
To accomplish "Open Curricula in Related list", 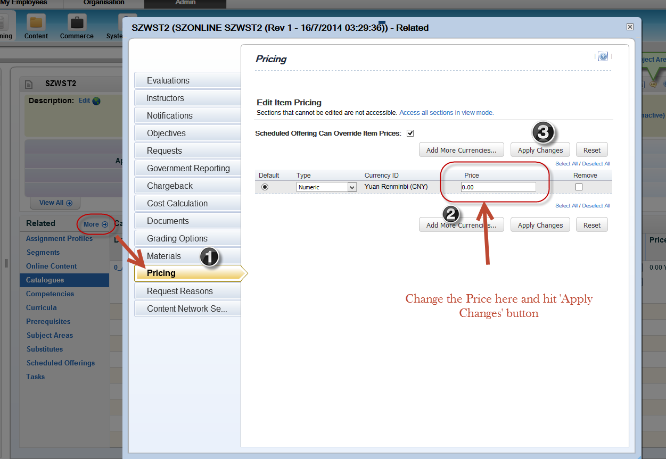I will pos(42,307).
